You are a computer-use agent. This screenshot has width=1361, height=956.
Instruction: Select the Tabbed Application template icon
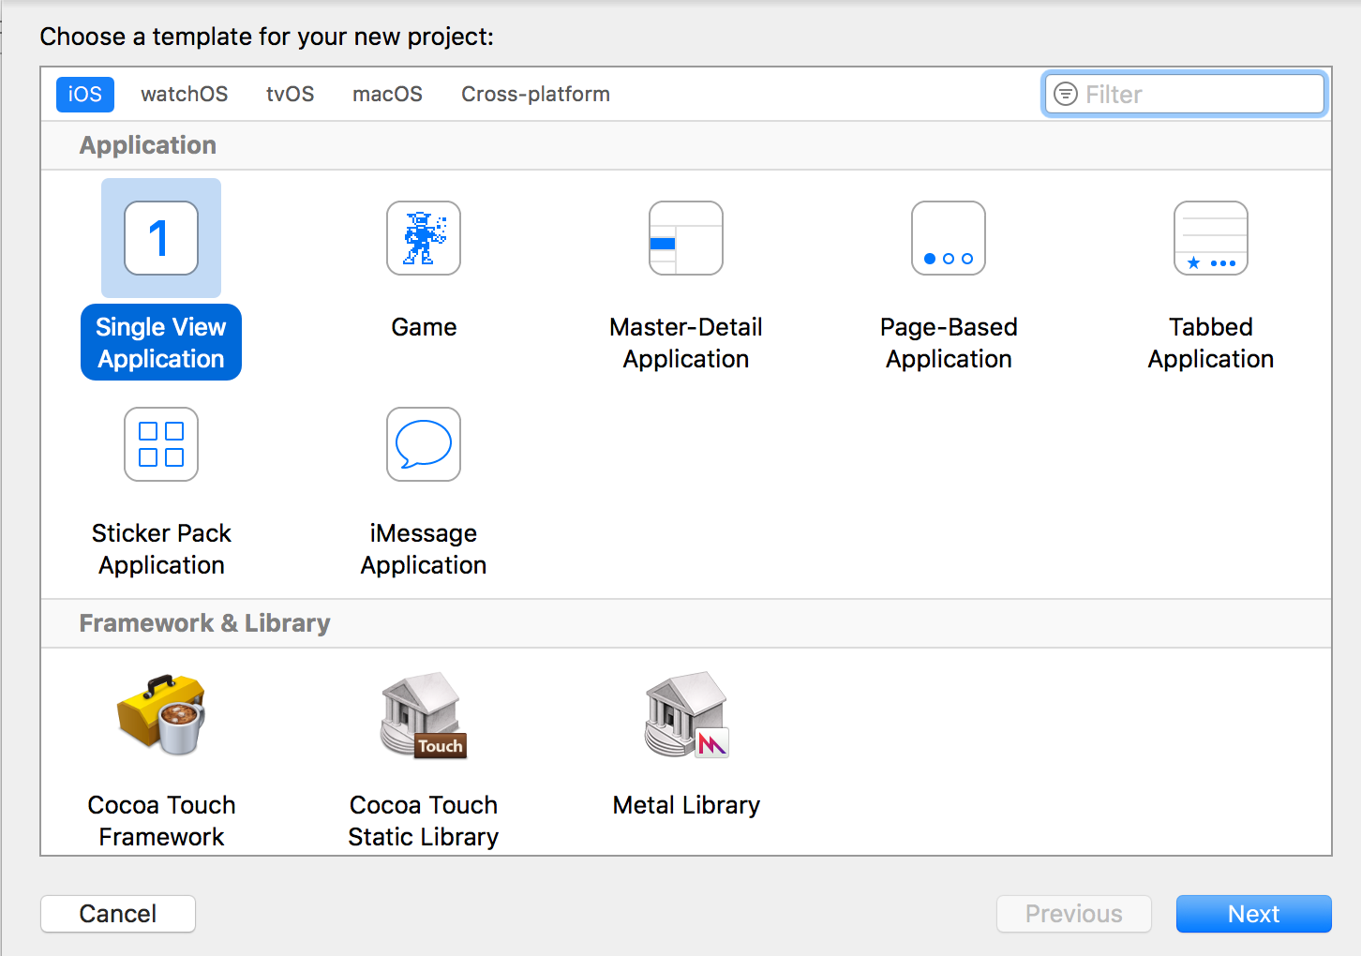point(1211,238)
